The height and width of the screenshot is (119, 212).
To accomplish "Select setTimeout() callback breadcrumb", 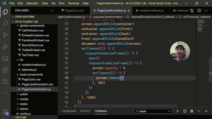I will 197,17.
